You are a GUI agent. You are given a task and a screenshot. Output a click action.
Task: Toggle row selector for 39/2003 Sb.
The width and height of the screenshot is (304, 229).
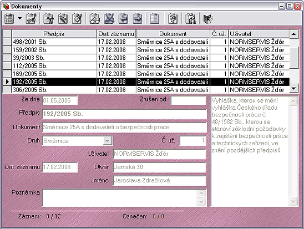(7, 58)
